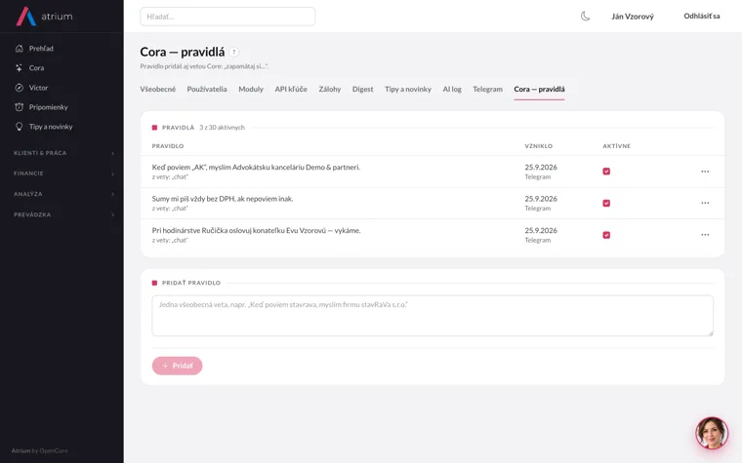Open the API kľúče tab

(x=291, y=89)
